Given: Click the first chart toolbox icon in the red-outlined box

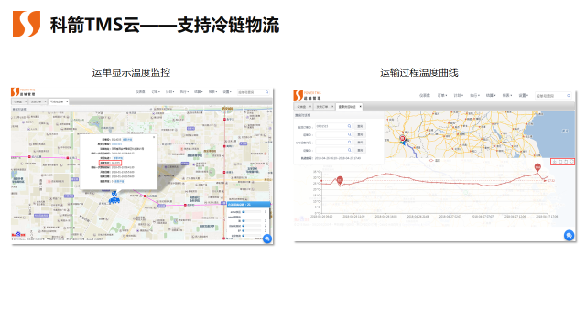Looking at the screenshot, I should [x=555, y=162].
